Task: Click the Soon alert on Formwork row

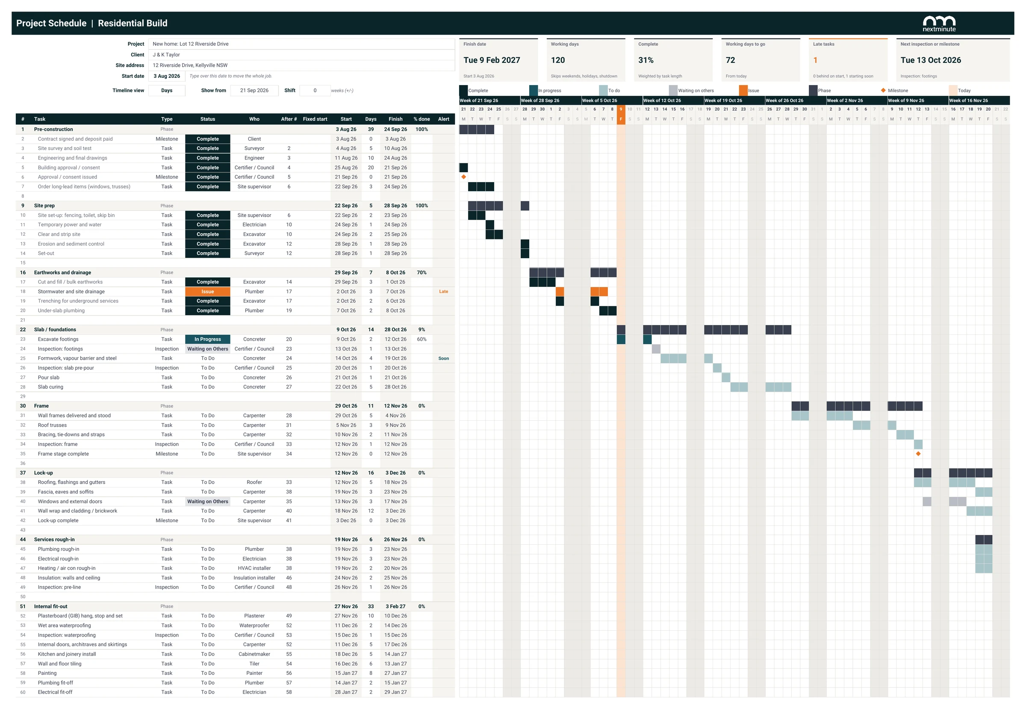Action: 443,358
